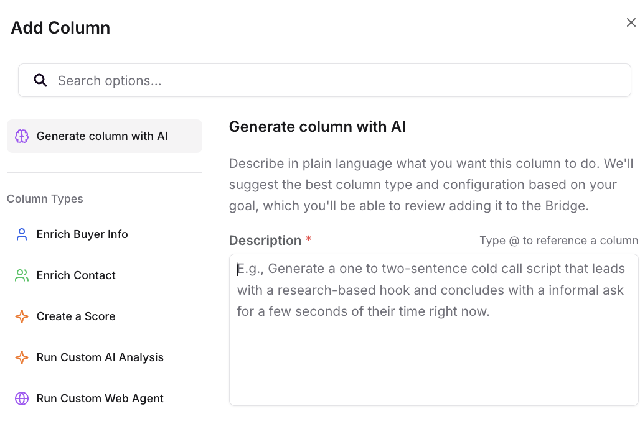This screenshot has width=640, height=424.
Task: Click the Column Types section header
Action: pos(45,199)
